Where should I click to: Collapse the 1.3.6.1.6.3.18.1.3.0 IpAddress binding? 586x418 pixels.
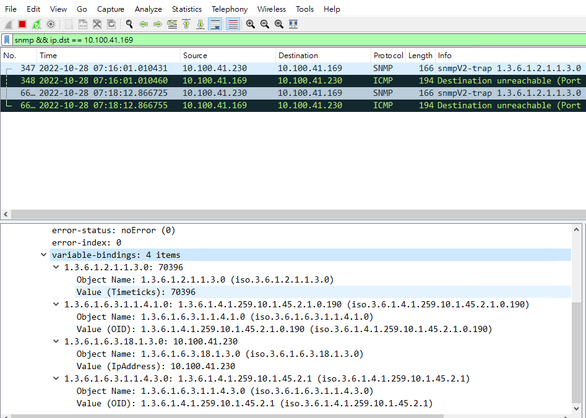(x=56, y=341)
